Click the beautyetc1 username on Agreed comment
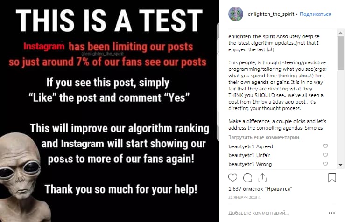Screen dimensions: 345x222 (239, 146)
